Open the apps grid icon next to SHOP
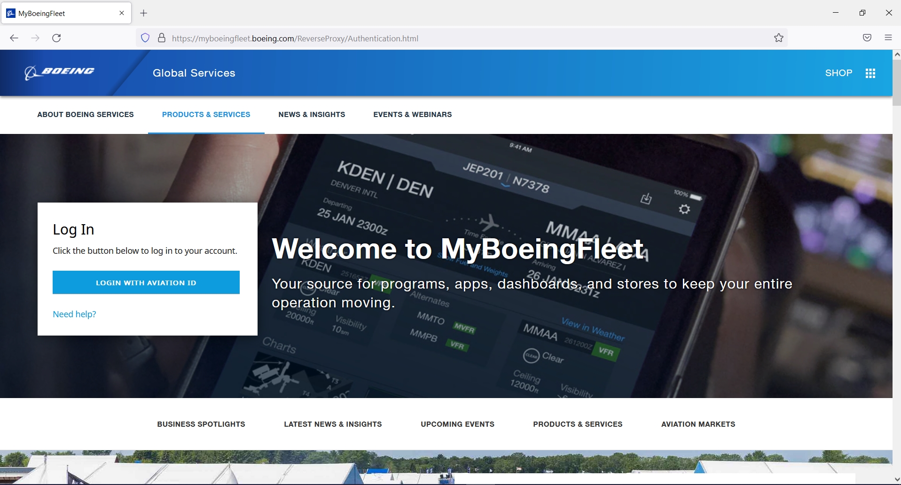 (870, 73)
